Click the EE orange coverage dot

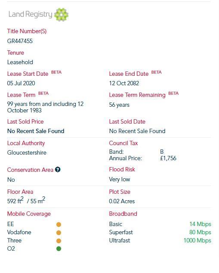click(59, 224)
